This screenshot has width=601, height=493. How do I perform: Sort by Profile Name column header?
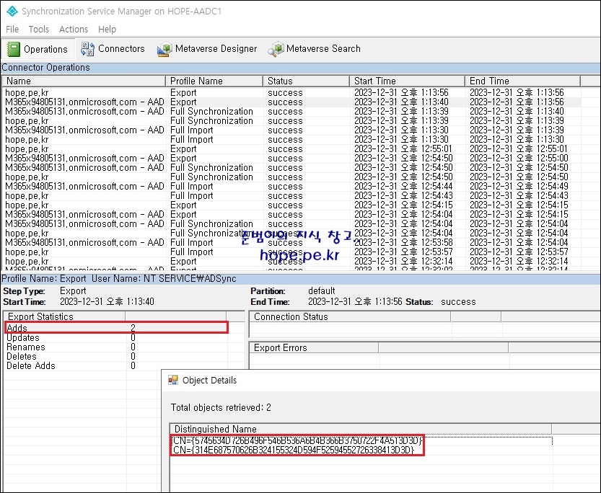click(214, 81)
